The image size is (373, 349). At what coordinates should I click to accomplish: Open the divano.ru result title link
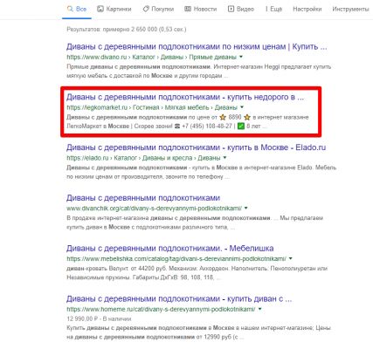click(197, 46)
